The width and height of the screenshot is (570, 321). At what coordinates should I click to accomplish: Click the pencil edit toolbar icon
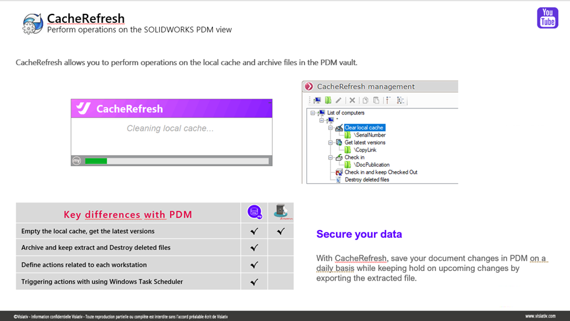point(338,100)
